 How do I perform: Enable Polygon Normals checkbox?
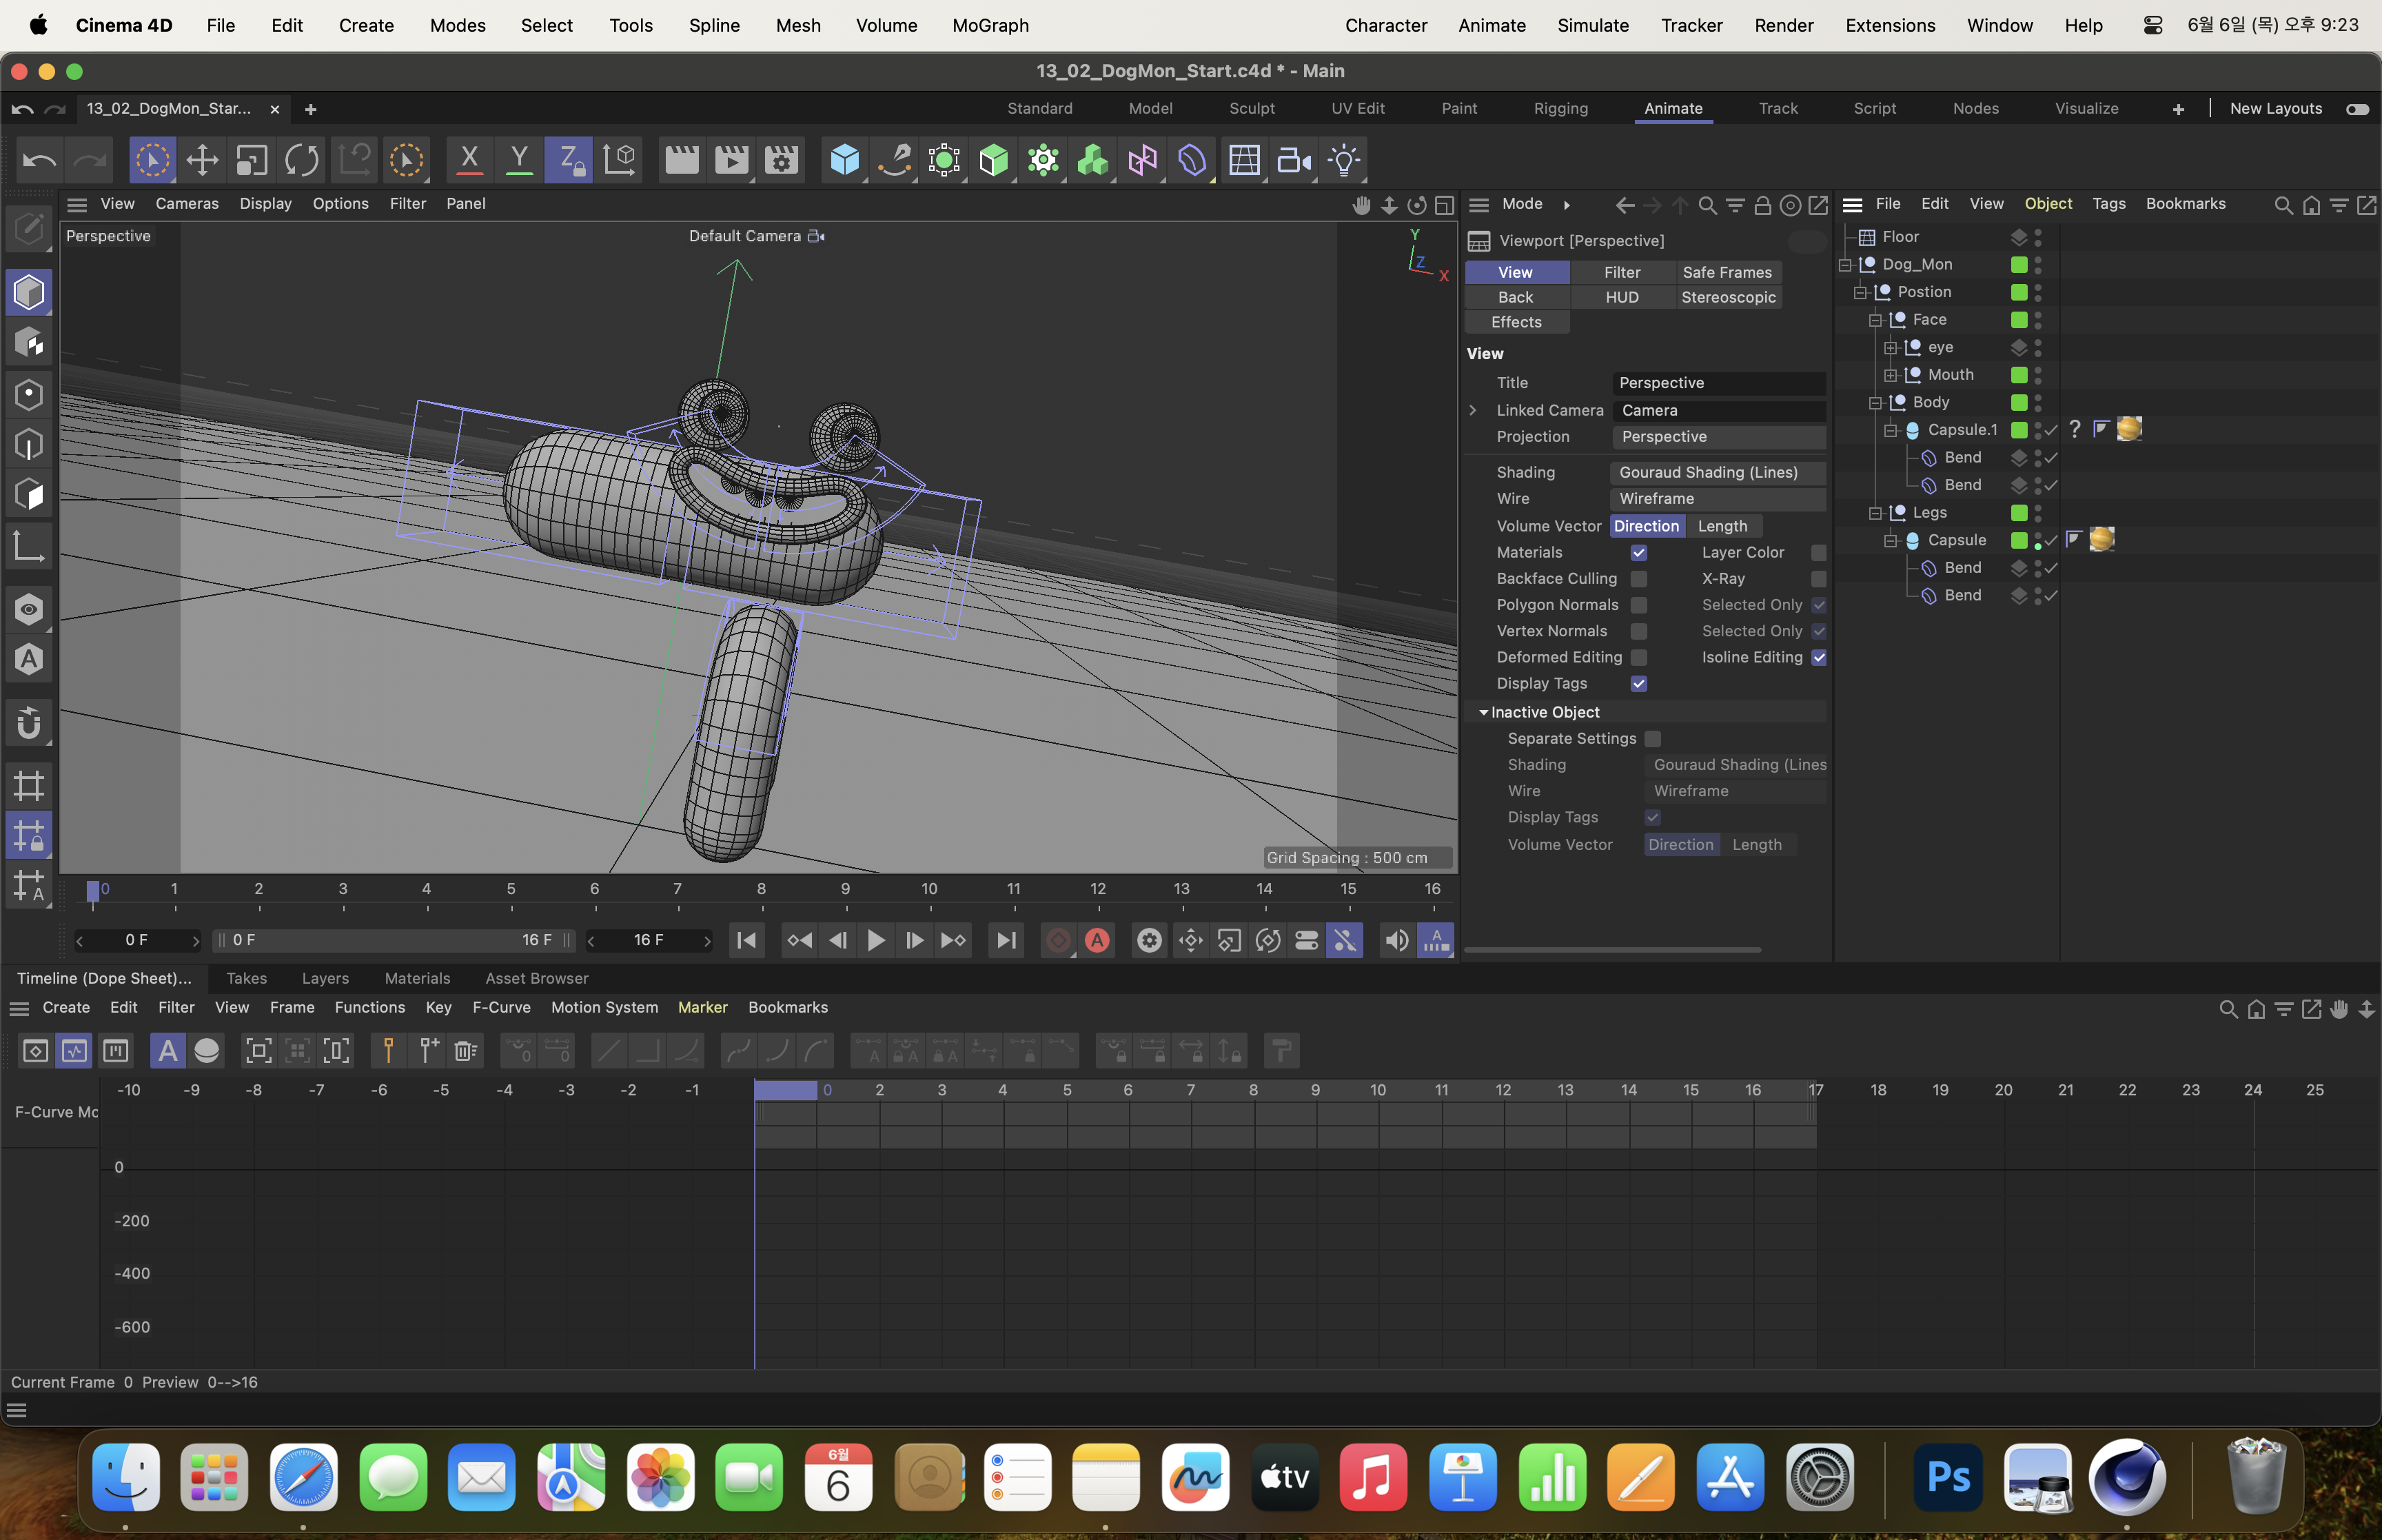1638,605
